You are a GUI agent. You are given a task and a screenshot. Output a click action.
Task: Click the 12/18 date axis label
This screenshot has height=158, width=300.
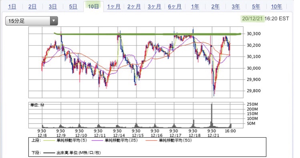194,135
